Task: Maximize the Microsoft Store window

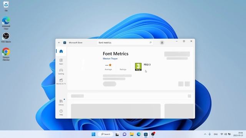Action: pos(184,41)
